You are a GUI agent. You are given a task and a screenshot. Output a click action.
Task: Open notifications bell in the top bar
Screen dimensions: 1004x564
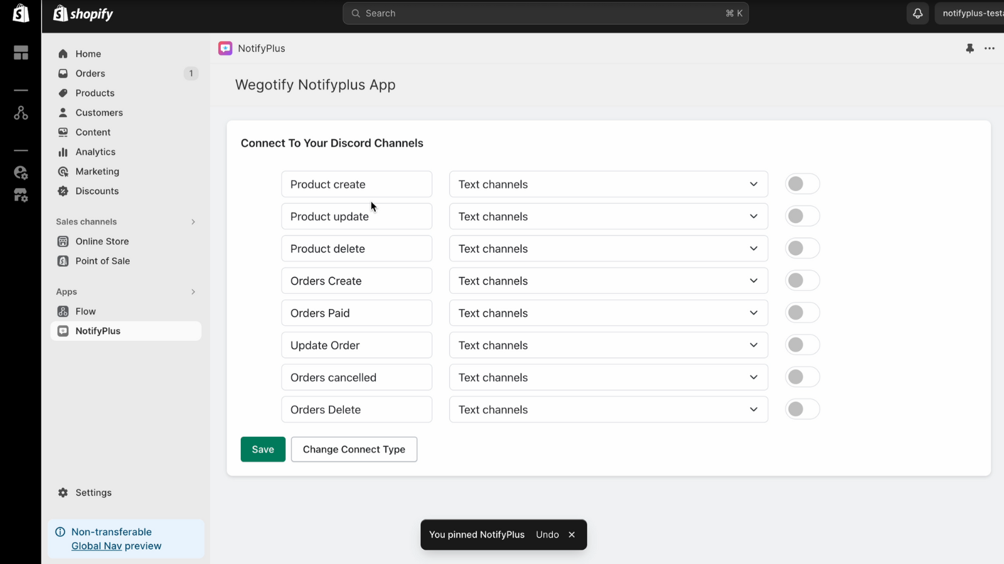click(x=917, y=13)
